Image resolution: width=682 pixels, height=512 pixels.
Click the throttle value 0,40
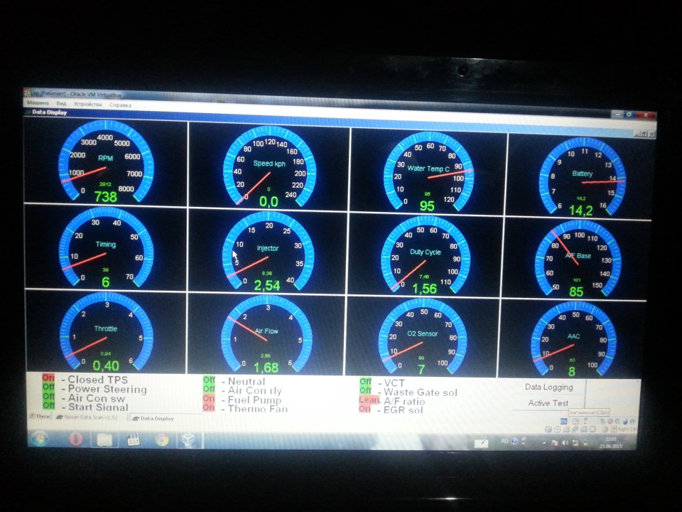[x=106, y=366]
